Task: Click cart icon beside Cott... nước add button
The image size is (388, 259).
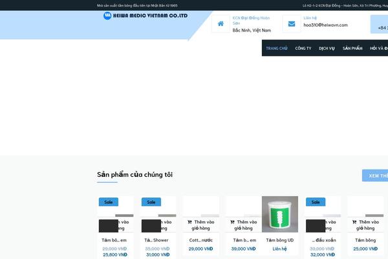Action: (189, 222)
